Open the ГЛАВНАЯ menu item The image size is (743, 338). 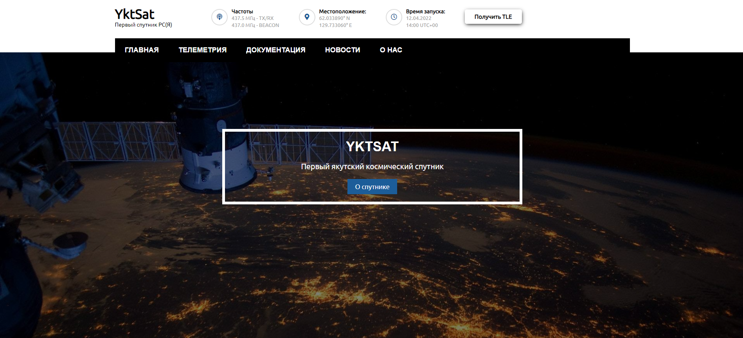click(142, 50)
